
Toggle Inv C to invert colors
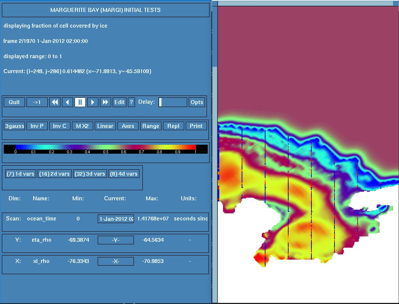coord(60,126)
